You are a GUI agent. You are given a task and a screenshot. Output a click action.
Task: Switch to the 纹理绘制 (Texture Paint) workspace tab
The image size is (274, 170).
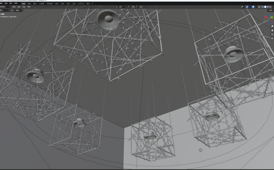pos(50,4)
